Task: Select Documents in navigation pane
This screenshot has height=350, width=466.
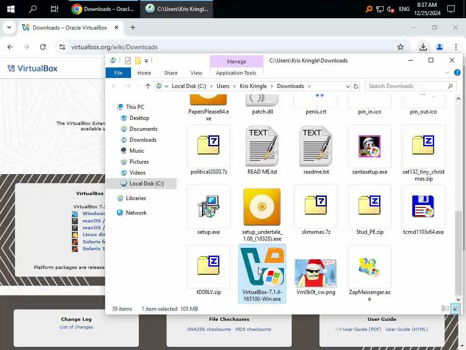Action: pos(143,129)
